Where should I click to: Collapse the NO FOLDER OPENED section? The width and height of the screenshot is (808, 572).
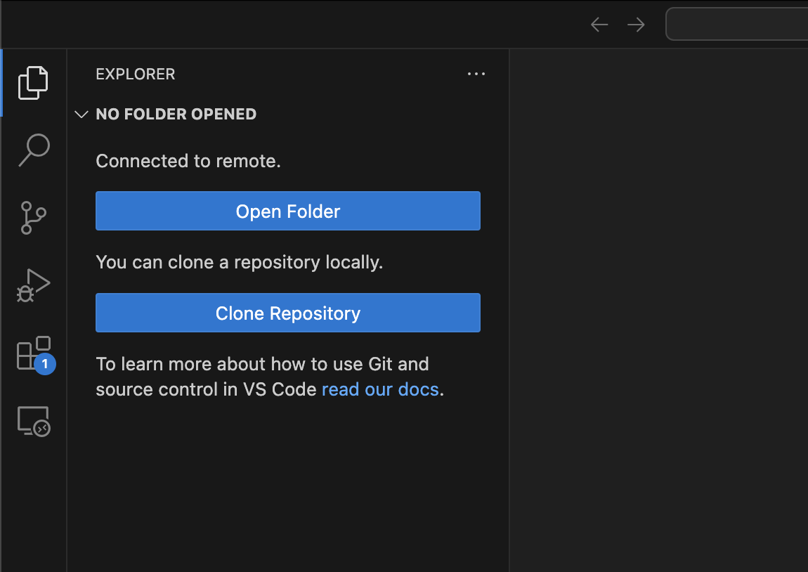pos(82,114)
